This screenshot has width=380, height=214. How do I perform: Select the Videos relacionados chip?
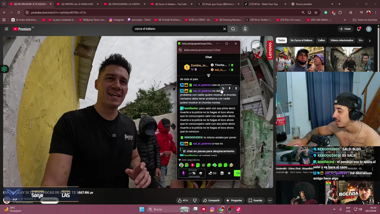342,40
